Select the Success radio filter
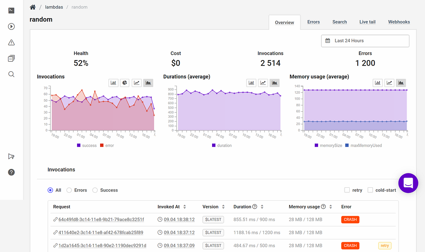This screenshot has height=252, width=425. pos(95,190)
